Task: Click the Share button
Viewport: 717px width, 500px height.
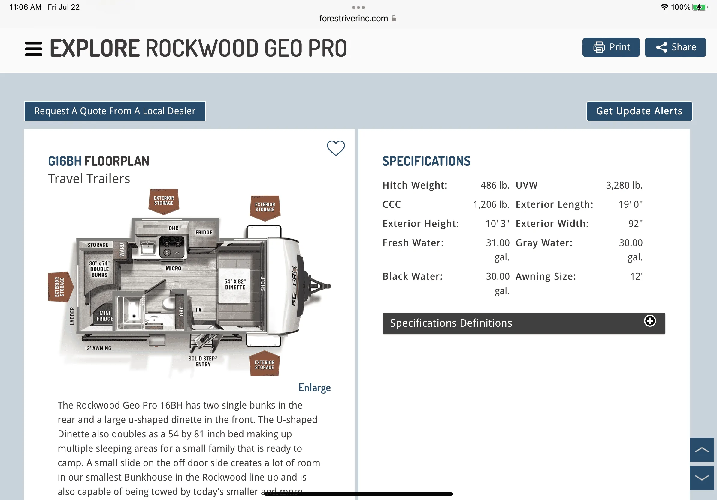Action: pos(675,47)
